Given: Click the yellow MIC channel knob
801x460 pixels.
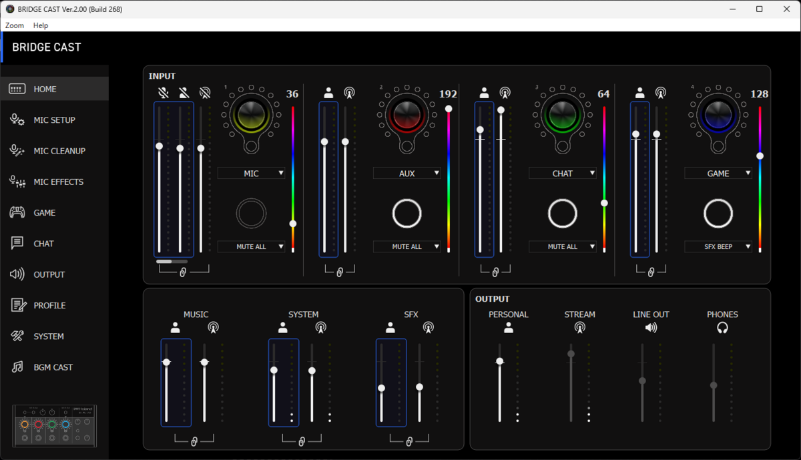Looking at the screenshot, I should click(251, 114).
